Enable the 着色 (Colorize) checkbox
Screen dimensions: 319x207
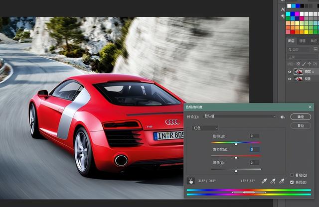292,175
